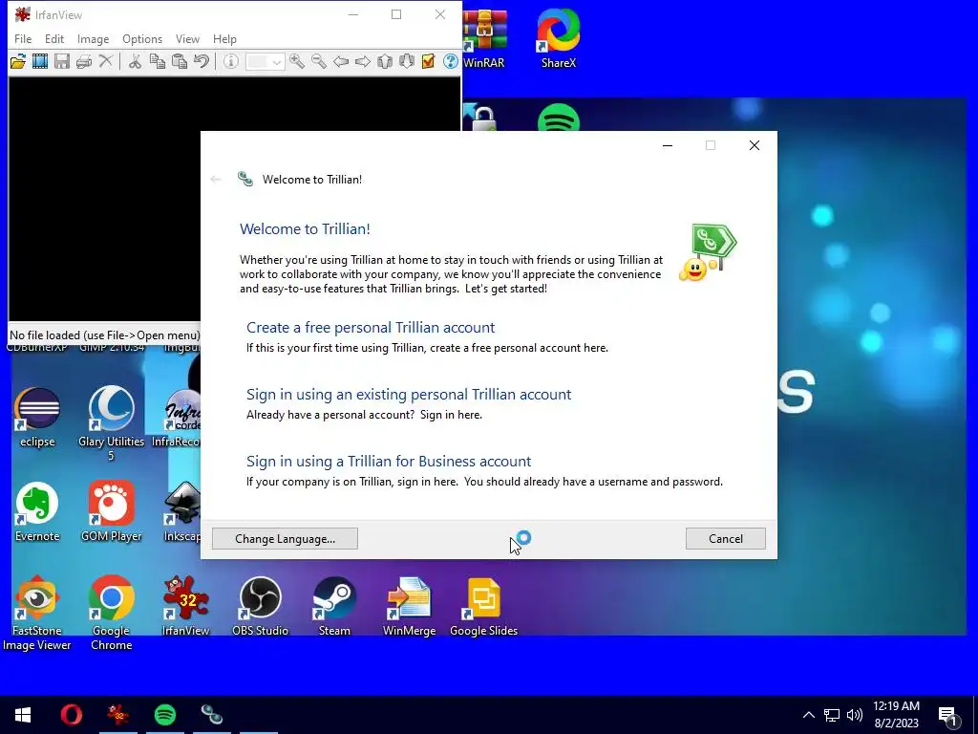978x734 pixels.
Task: Click Create a free personal Trillian account
Action: [x=371, y=328]
